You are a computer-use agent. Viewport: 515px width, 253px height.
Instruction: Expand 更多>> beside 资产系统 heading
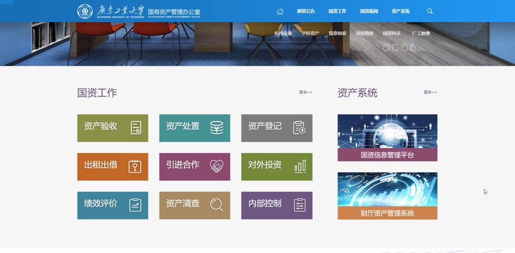[x=430, y=92]
